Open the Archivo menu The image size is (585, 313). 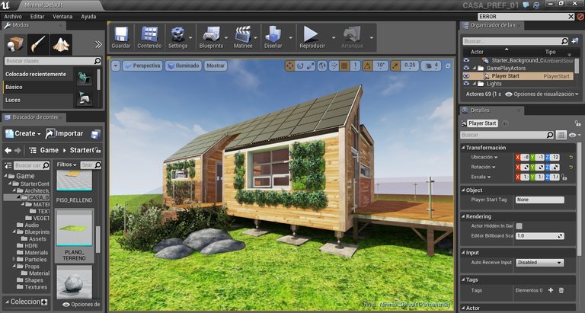(13, 17)
